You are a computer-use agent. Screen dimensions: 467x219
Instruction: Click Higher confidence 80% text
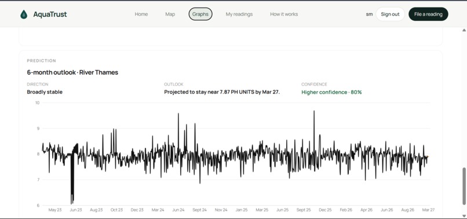pos(331,92)
